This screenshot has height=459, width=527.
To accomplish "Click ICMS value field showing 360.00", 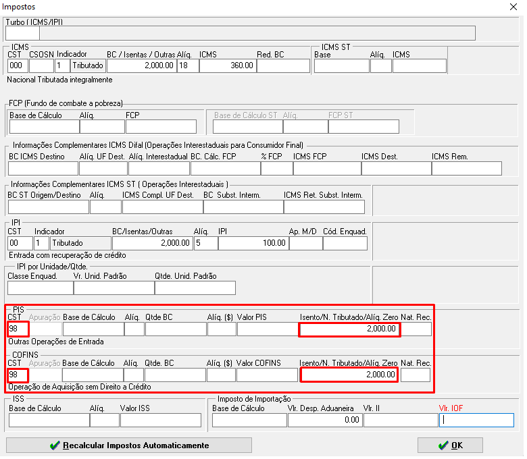I will (x=228, y=65).
